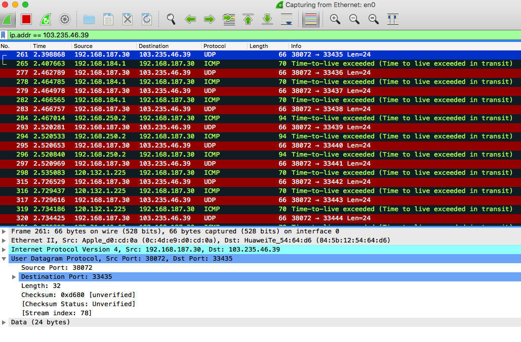
Task: Find a packet with the magnifier icon
Action: point(171,19)
